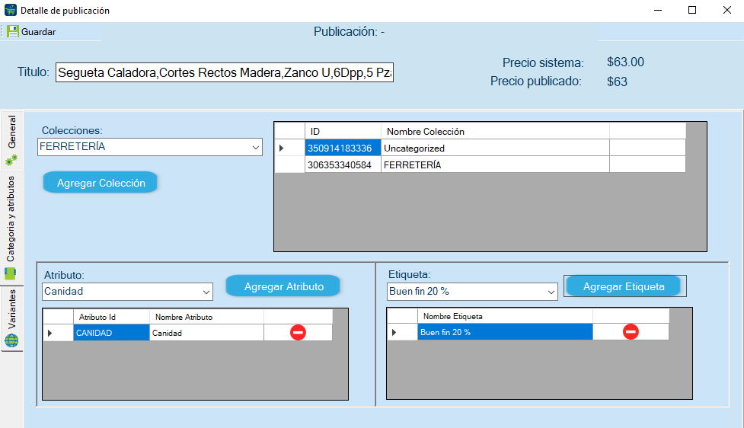The height and width of the screenshot is (428, 744).
Task: Expand the Etiqueta combo box arrow
Action: [x=551, y=292]
